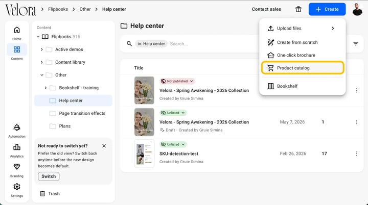Go to Other in breadcrumb
This screenshot has width=368, height=205.
pos(85,9)
